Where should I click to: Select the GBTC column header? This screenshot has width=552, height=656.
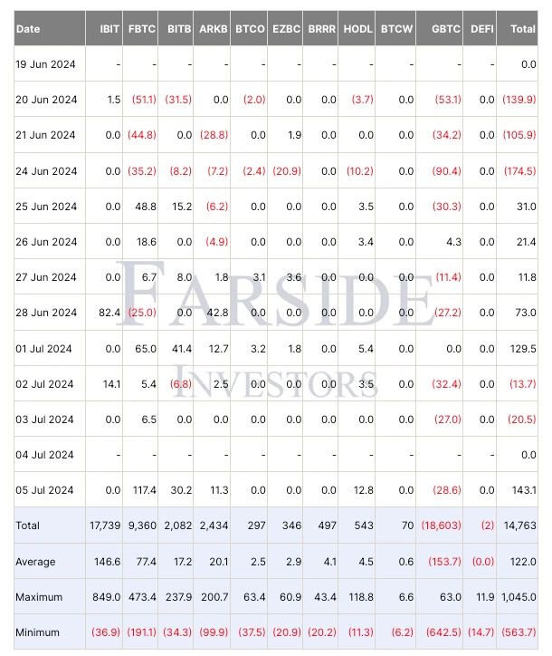click(x=446, y=29)
